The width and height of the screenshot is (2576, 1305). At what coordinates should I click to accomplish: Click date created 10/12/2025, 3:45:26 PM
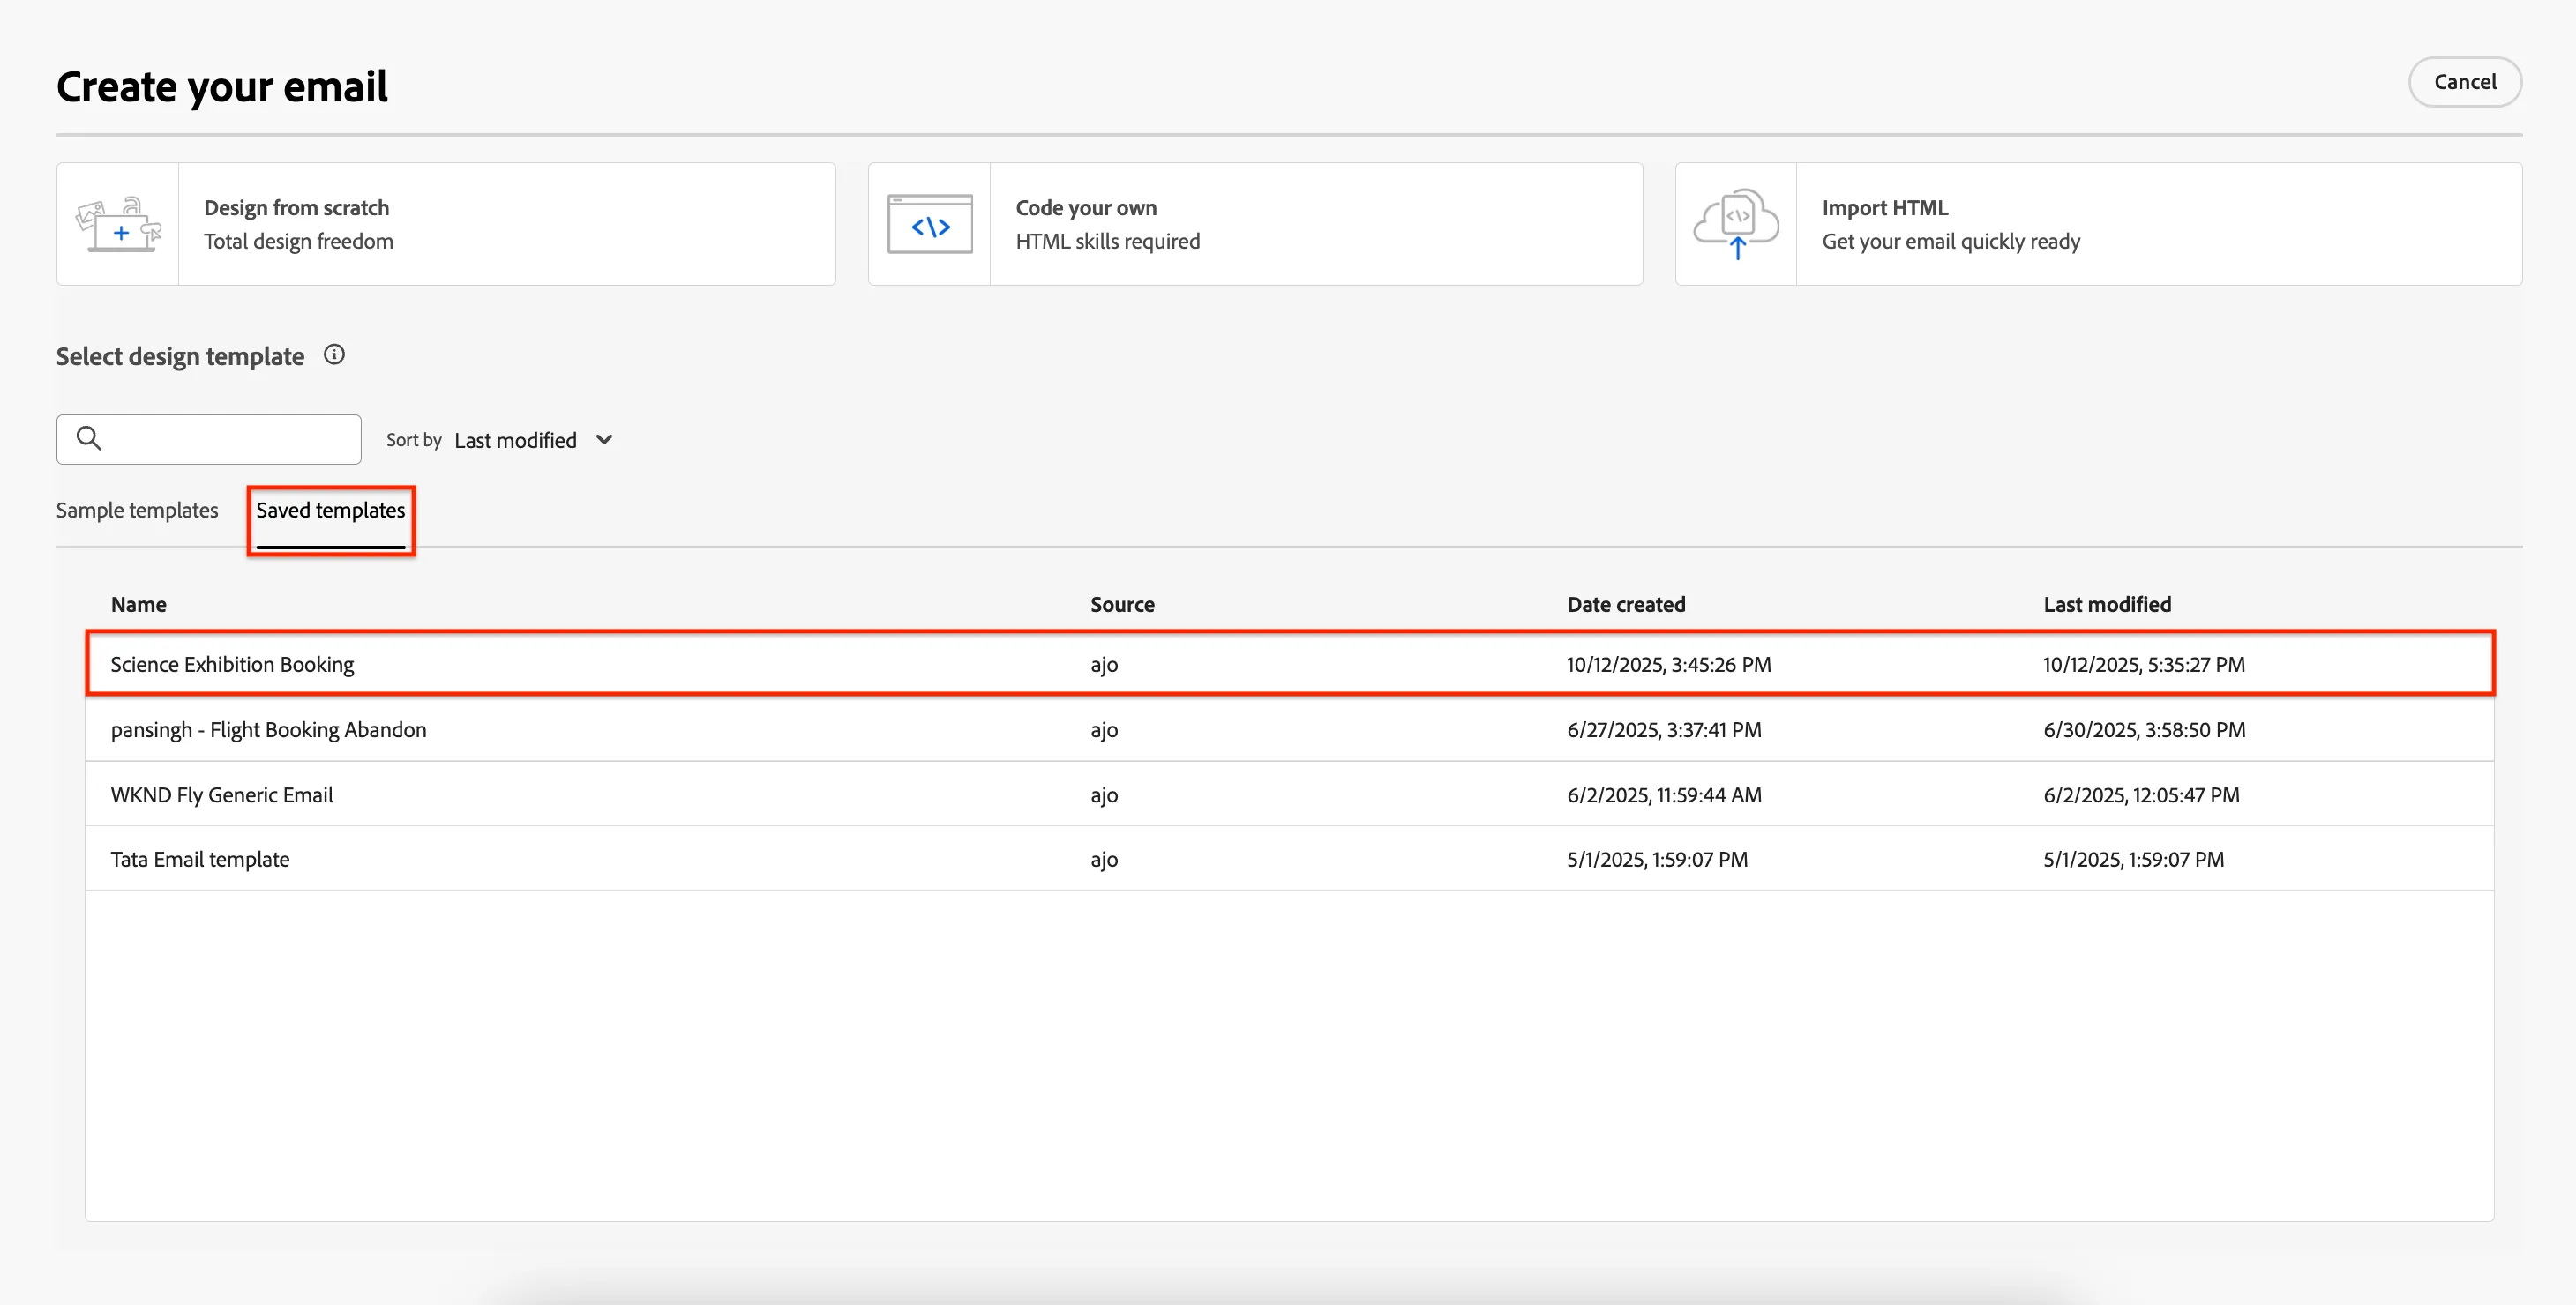click(x=1668, y=665)
